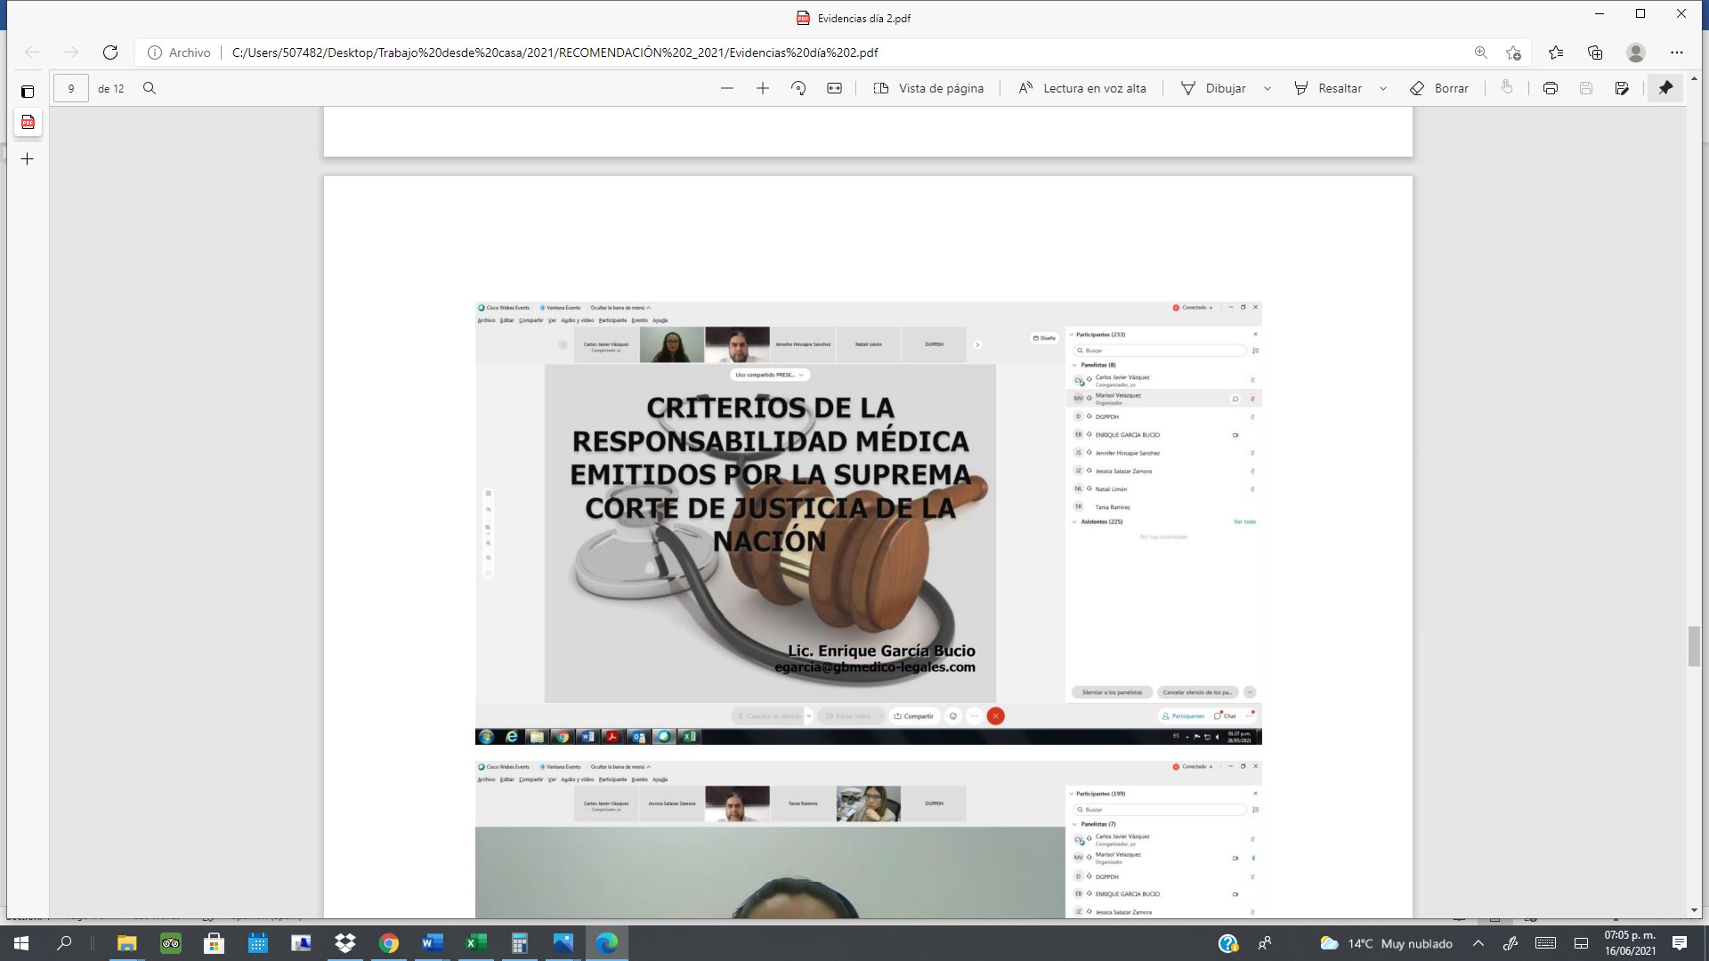This screenshot has width=1709, height=961.
Task: Open Photos app from taskbar
Action: point(563,943)
